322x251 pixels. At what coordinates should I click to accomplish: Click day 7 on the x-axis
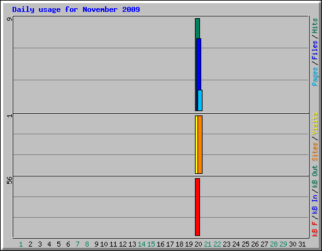(77, 244)
